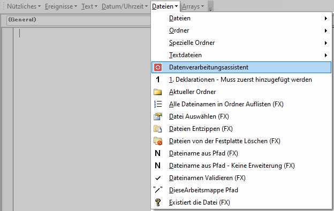
Task: Open the Arrays toolbar menu
Action: coord(193,6)
